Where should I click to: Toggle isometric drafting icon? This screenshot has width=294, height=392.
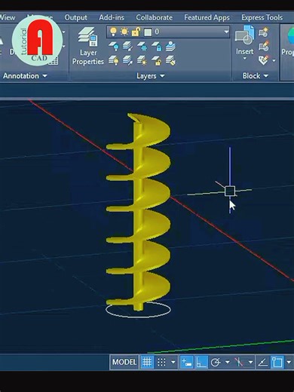[239, 362]
